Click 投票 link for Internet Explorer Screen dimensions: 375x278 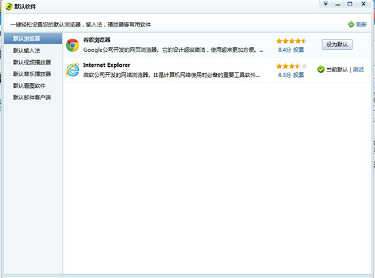(299, 75)
